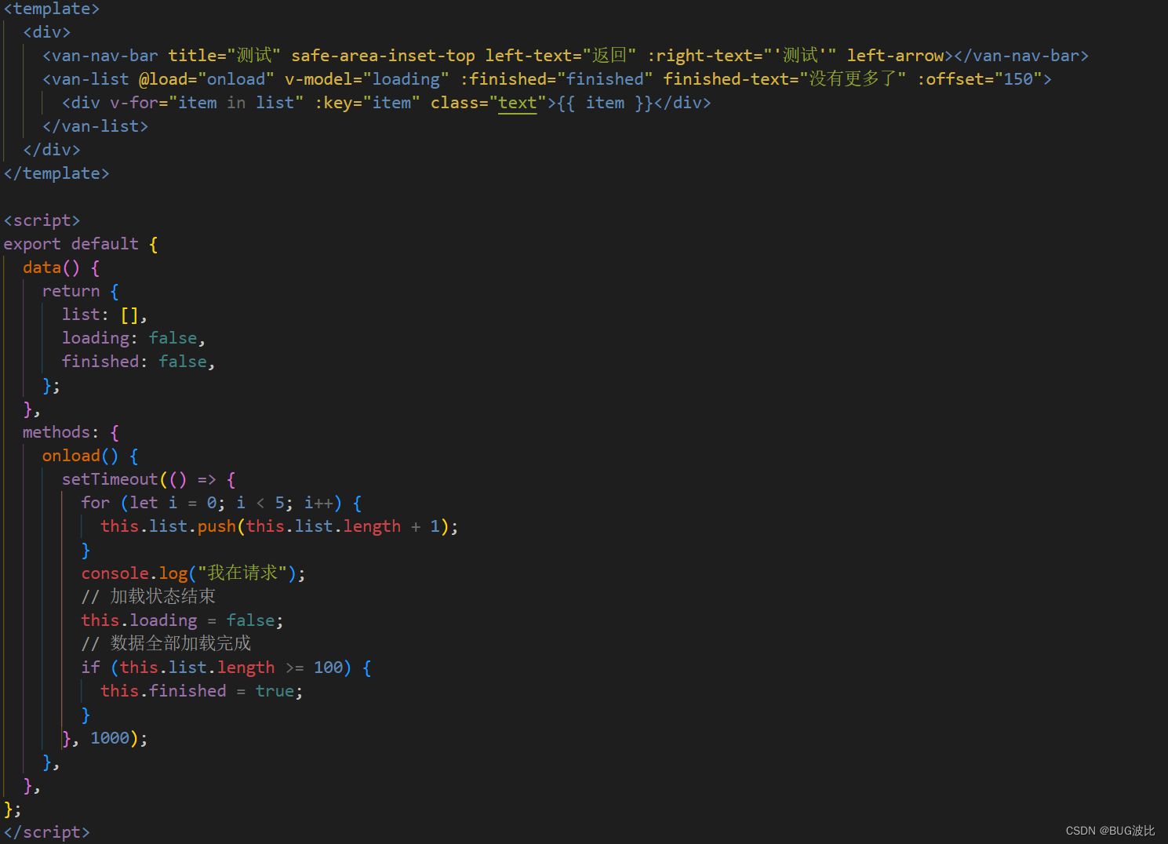The height and width of the screenshot is (844, 1168).
Task: Select the data() function declaration
Action: [x=53, y=267]
